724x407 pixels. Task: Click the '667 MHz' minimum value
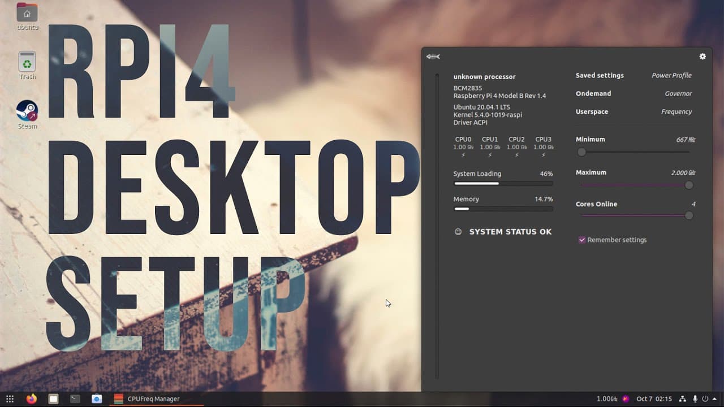(686, 140)
